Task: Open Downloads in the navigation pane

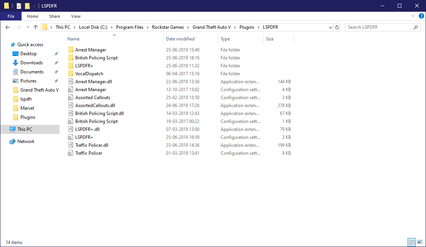Action: [31, 63]
